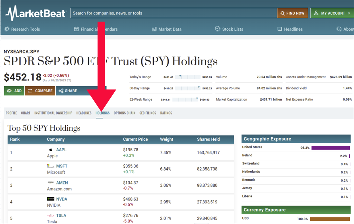This screenshot has height=224, width=354.
Task: Click the United States exposure purple bar
Action: pos(331,148)
